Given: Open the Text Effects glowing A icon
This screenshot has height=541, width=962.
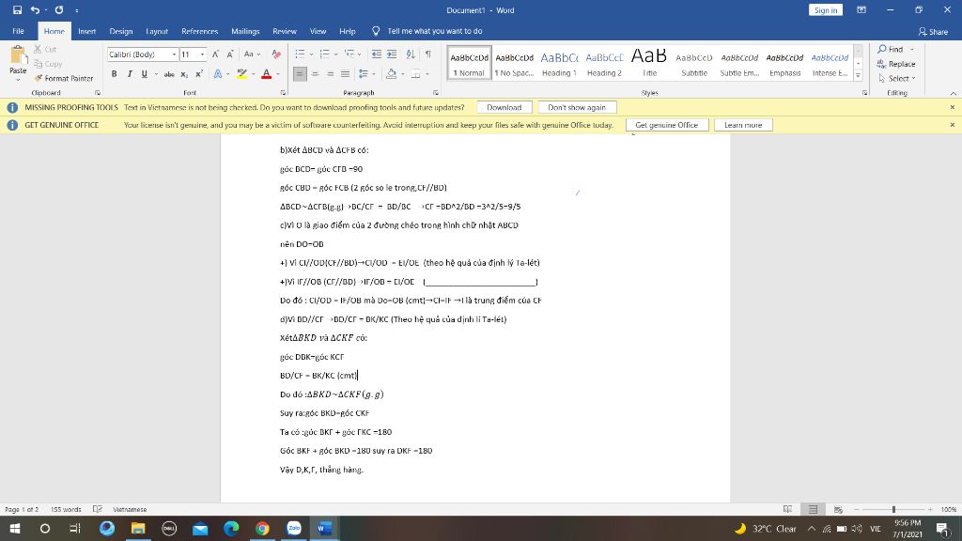Looking at the screenshot, I should click(218, 74).
